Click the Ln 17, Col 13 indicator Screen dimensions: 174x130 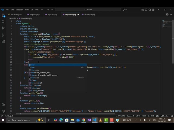pyautogui.click(x=120, y=116)
